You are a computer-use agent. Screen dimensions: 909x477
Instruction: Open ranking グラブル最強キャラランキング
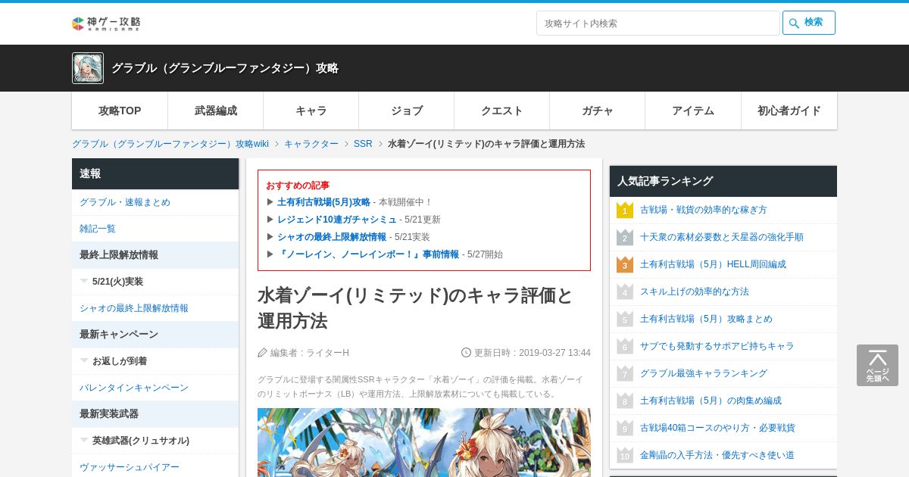pos(704,373)
